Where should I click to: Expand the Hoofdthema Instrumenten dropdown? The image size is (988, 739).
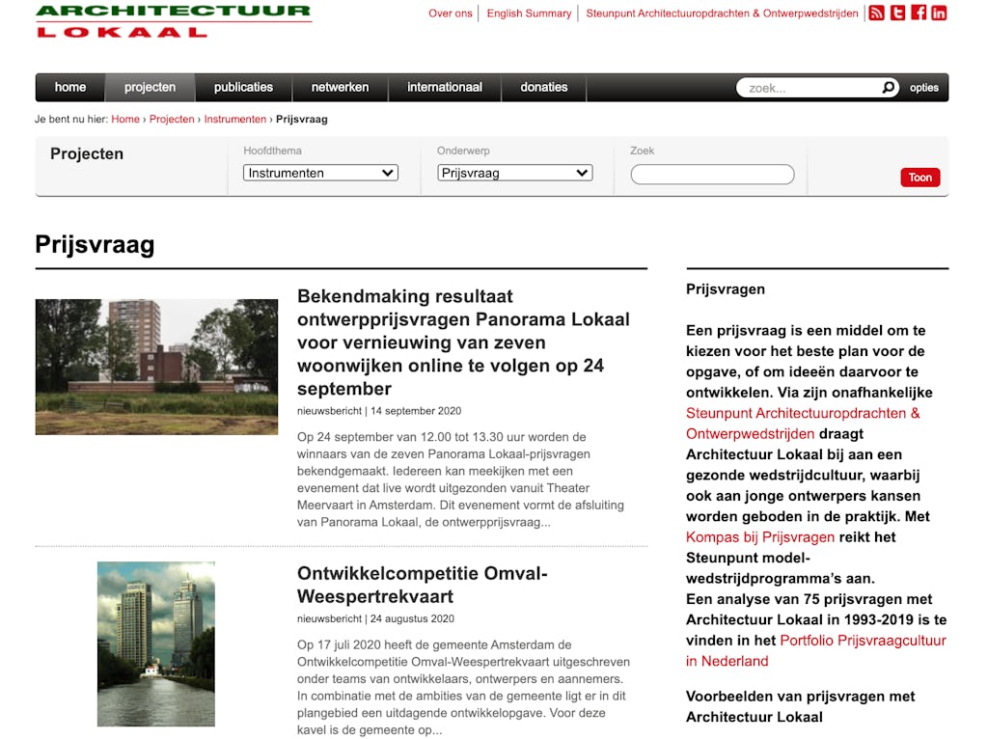coord(320,174)
